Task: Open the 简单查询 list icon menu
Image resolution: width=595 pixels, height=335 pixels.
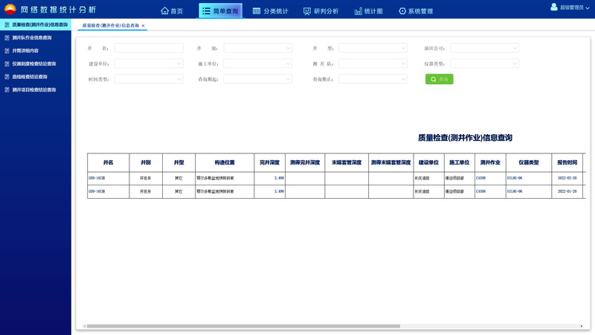Action: click(x=207, y=11)
